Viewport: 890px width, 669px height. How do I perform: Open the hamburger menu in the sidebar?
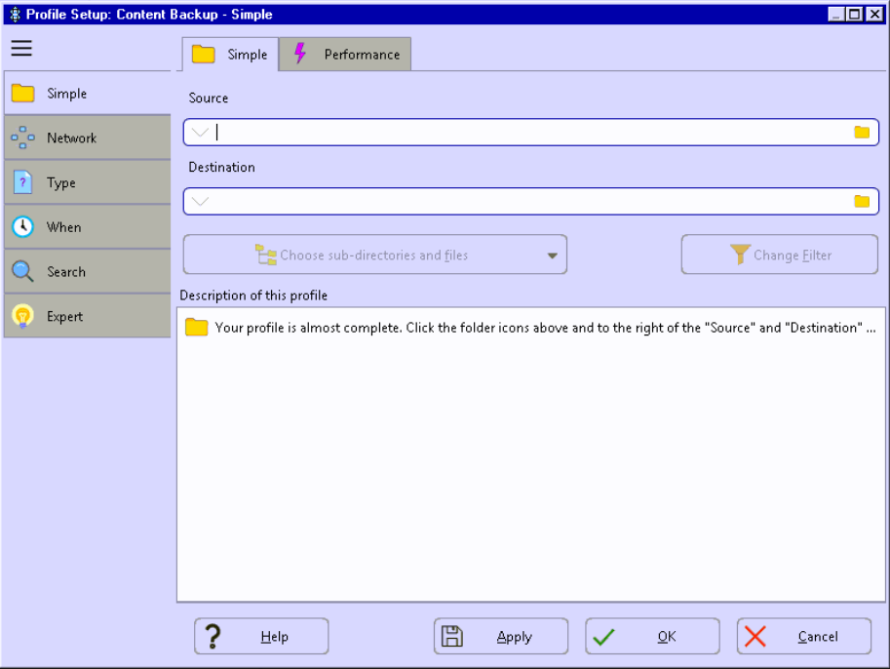20,47
